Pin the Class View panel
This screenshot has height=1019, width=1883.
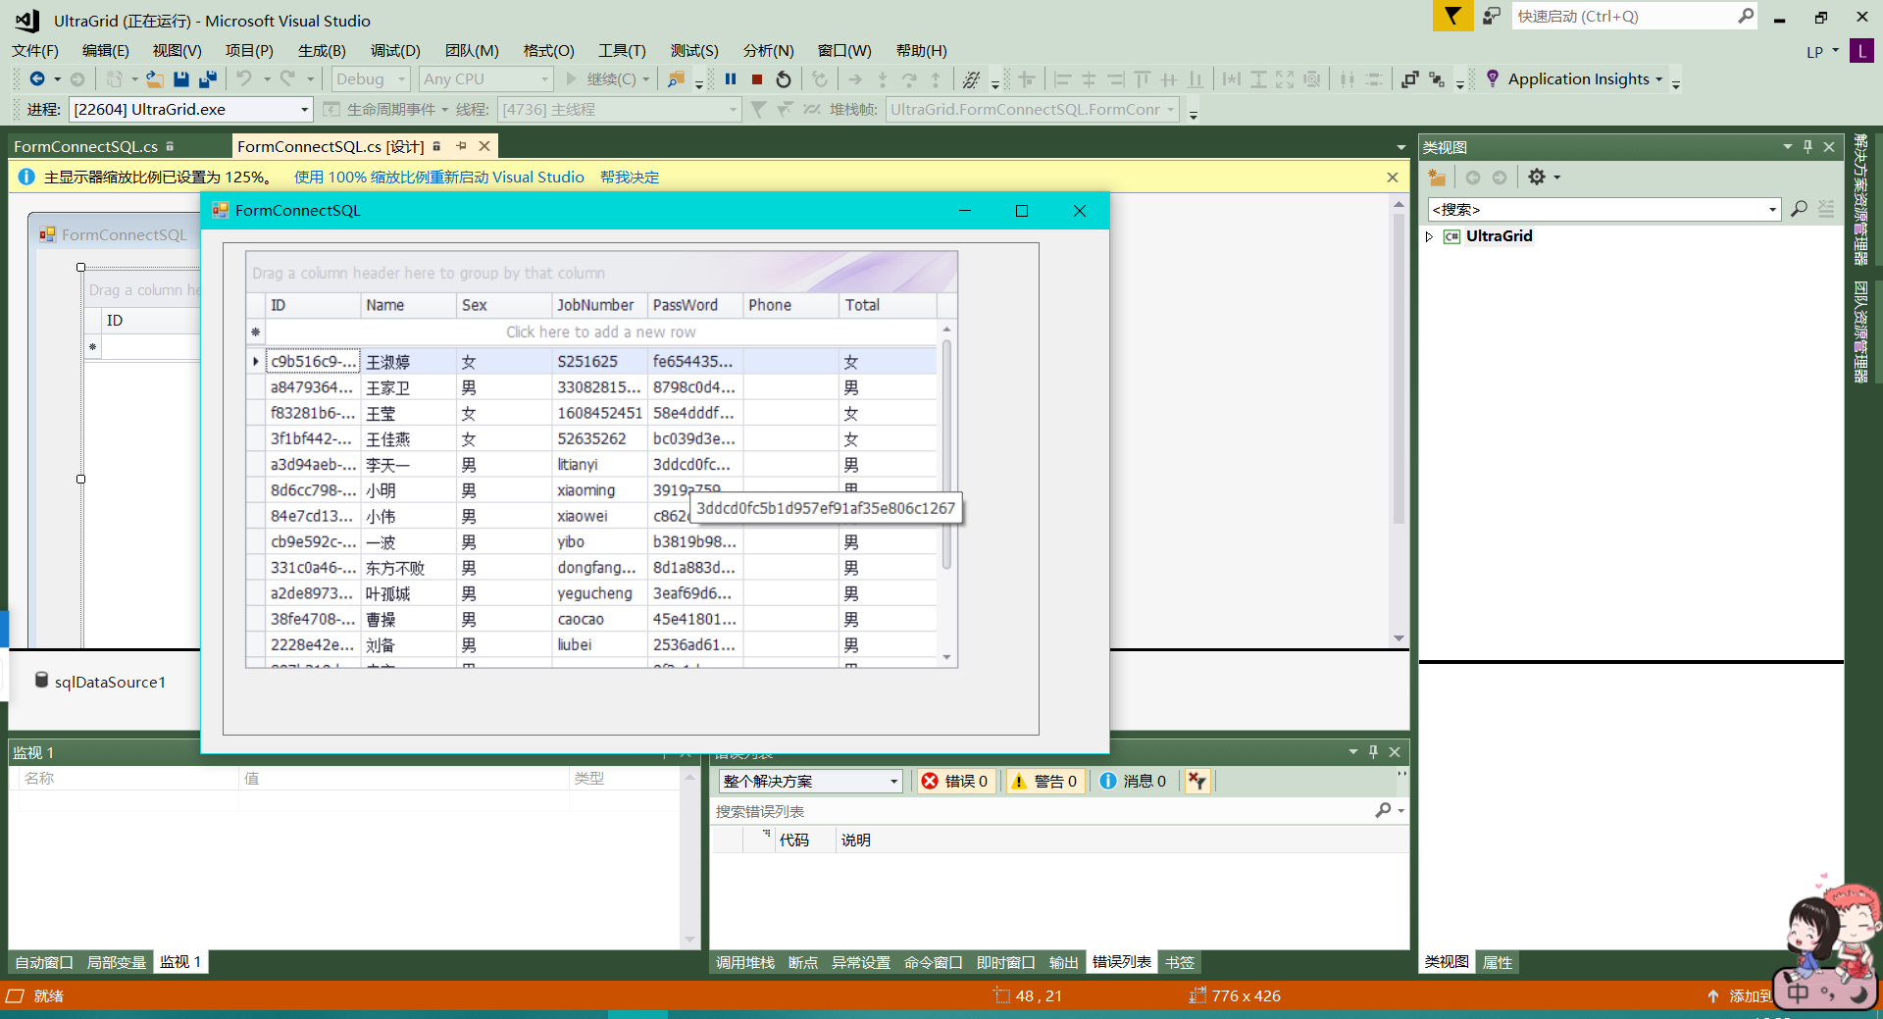pyautogui.click(x=1807, y=146)
